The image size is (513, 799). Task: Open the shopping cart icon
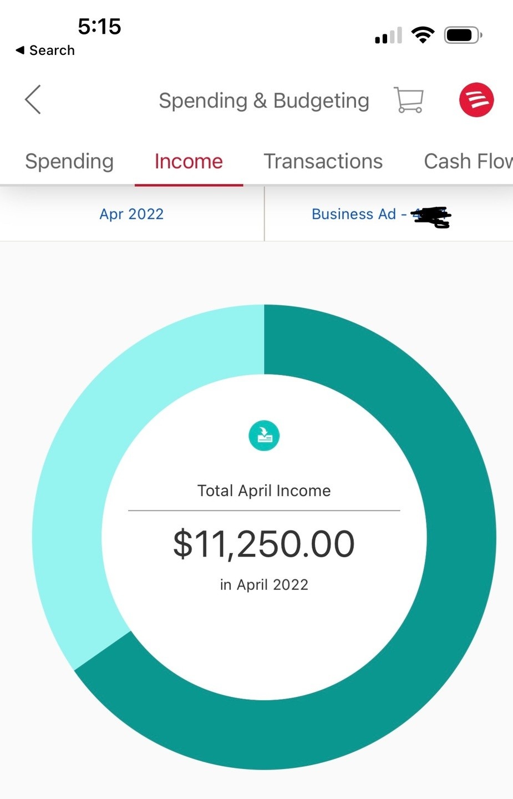click(x=409, y=100)
